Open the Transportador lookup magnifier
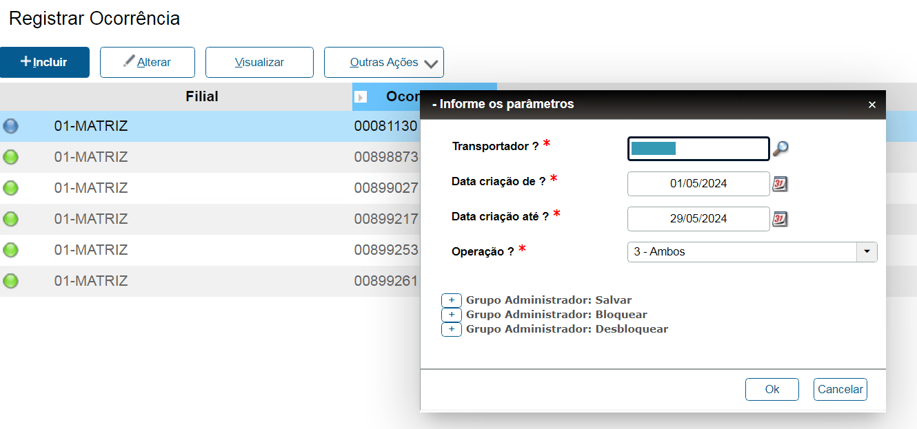917x429 pixels. coord(780,148)
